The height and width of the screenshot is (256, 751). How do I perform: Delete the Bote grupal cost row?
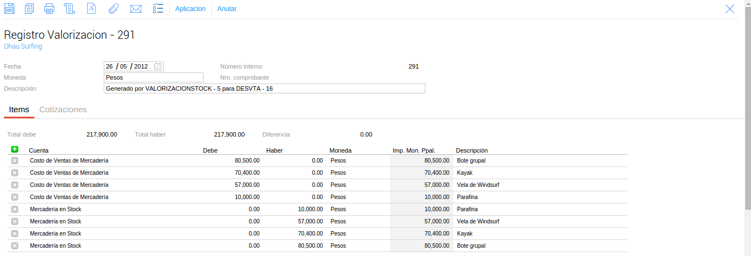14,160
